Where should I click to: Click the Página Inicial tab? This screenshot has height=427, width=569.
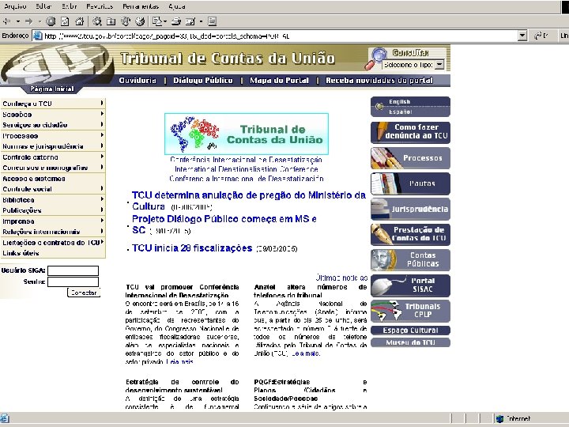point(52,89)
